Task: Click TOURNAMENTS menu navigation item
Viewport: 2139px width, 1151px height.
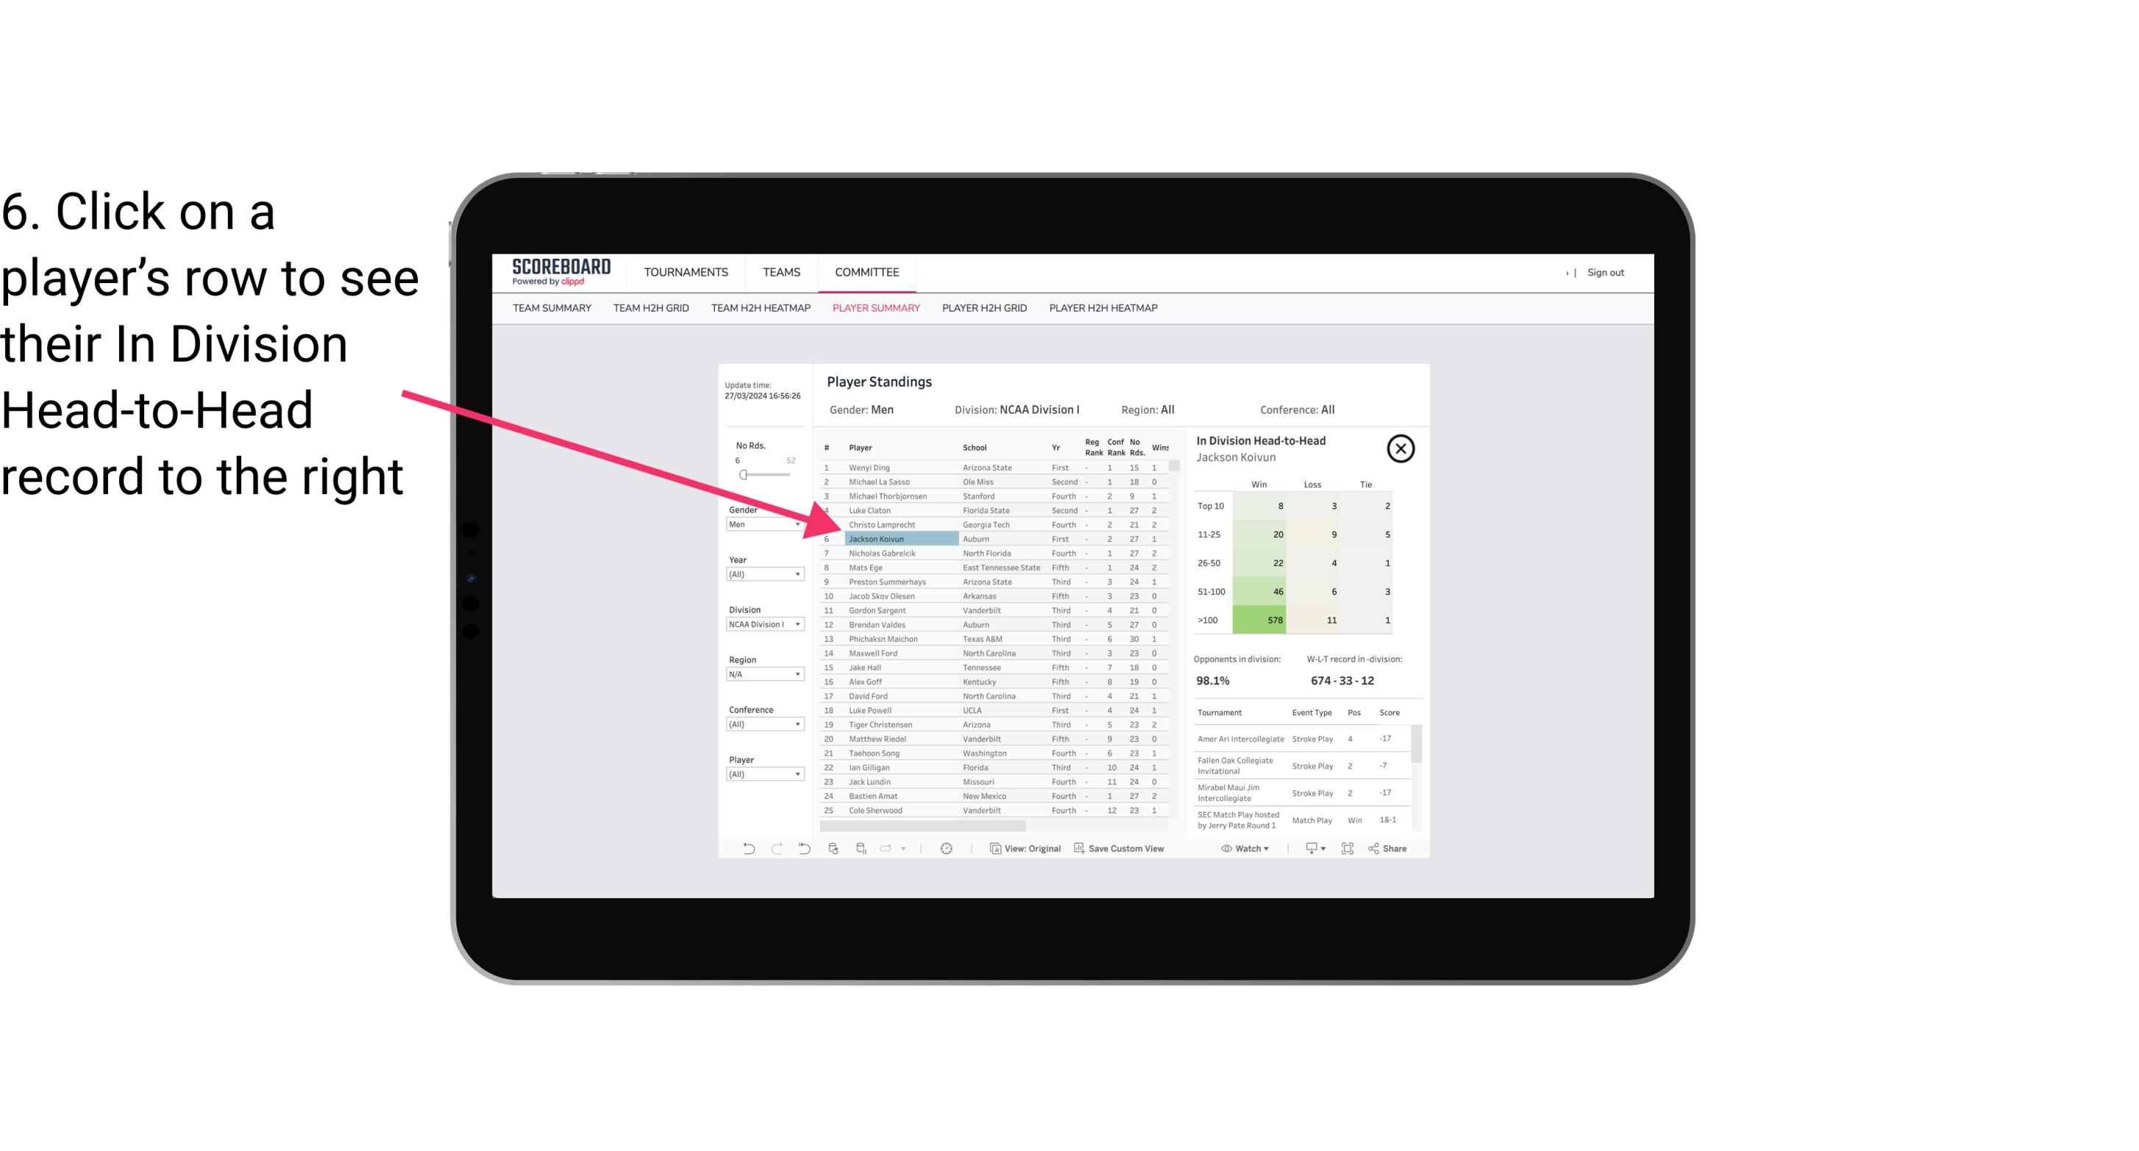Action: 686,272
